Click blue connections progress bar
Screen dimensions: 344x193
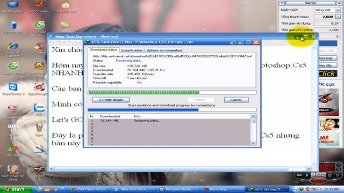[172, 109]
